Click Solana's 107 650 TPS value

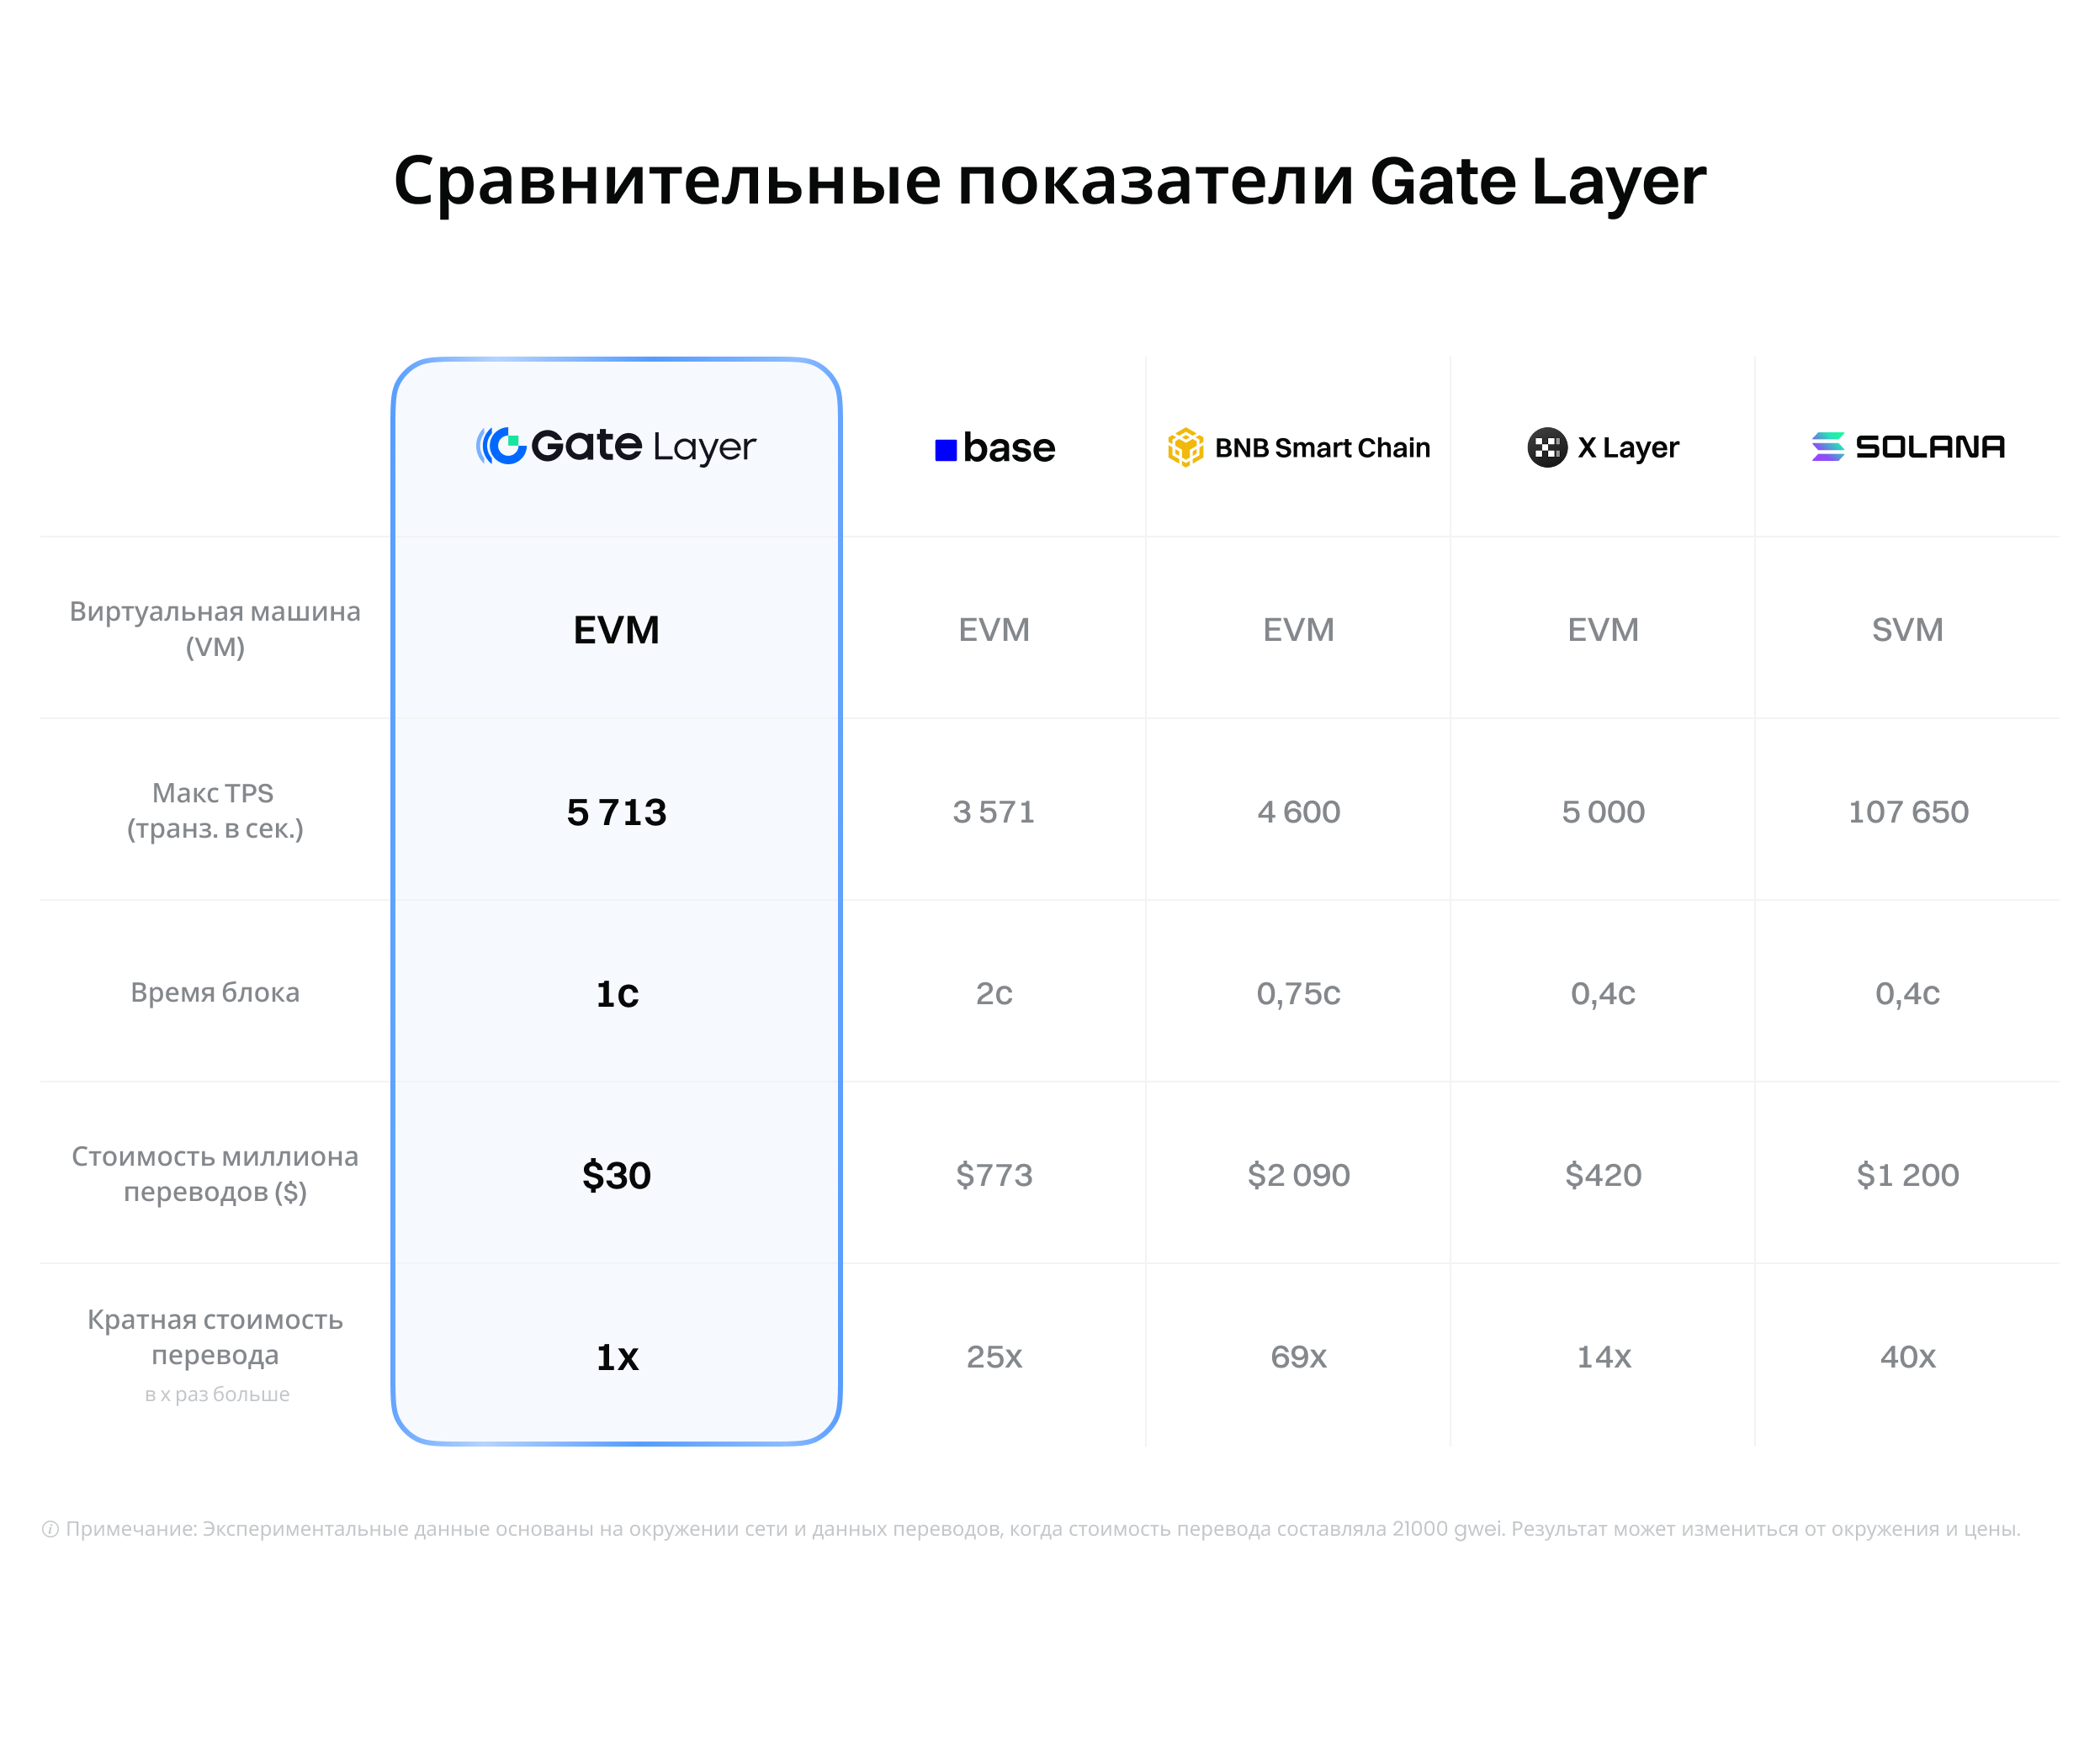click(1907, 812)
